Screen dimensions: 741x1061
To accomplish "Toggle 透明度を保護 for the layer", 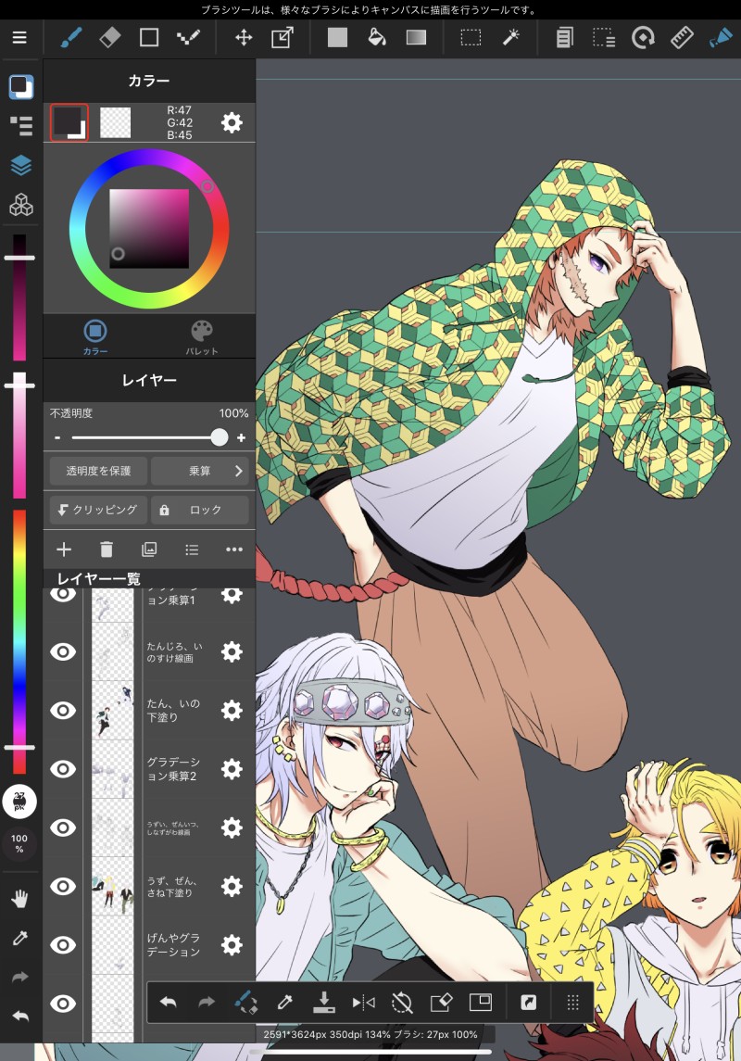I will [98, 471].
